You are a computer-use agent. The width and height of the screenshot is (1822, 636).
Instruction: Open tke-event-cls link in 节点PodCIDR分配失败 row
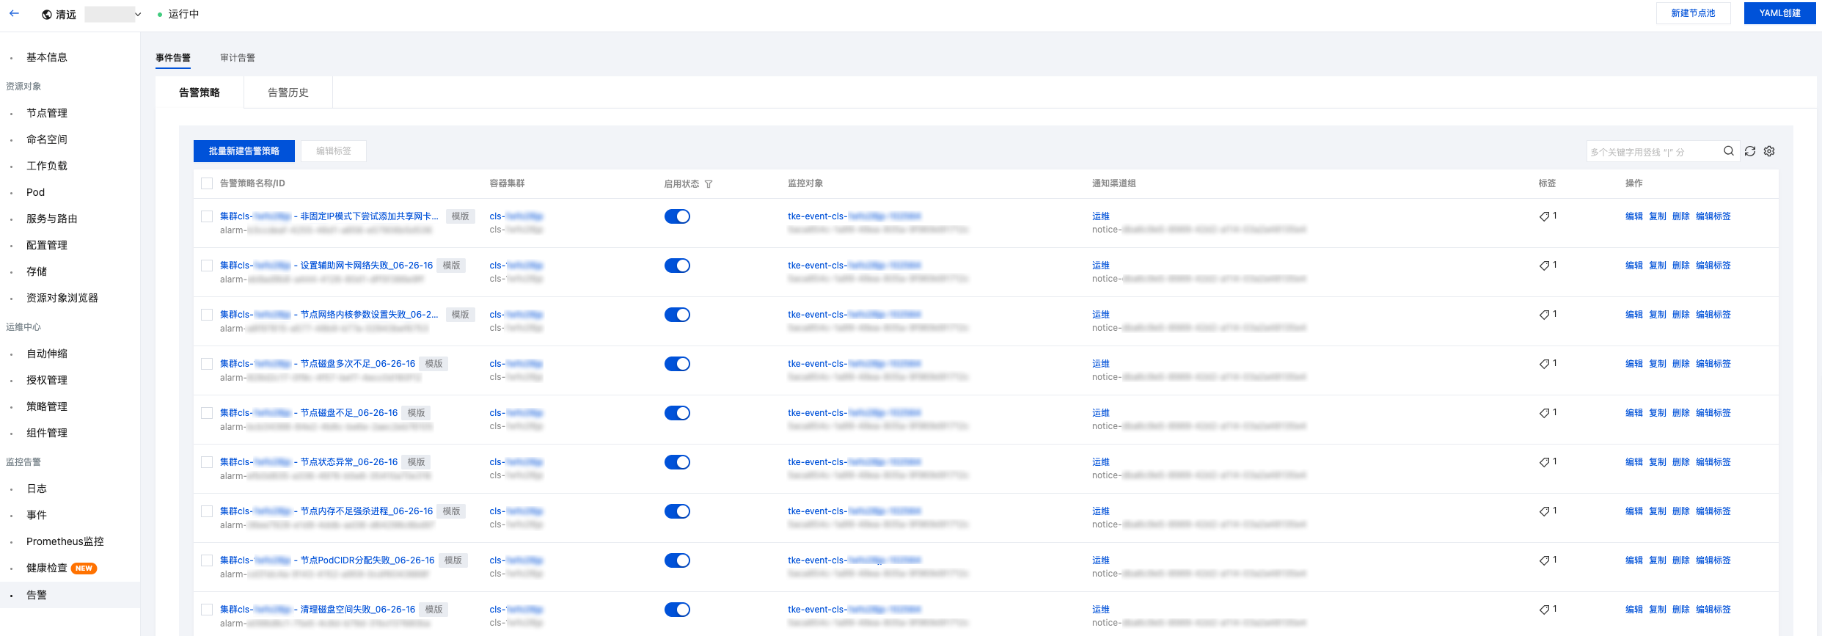coord(855,560)
